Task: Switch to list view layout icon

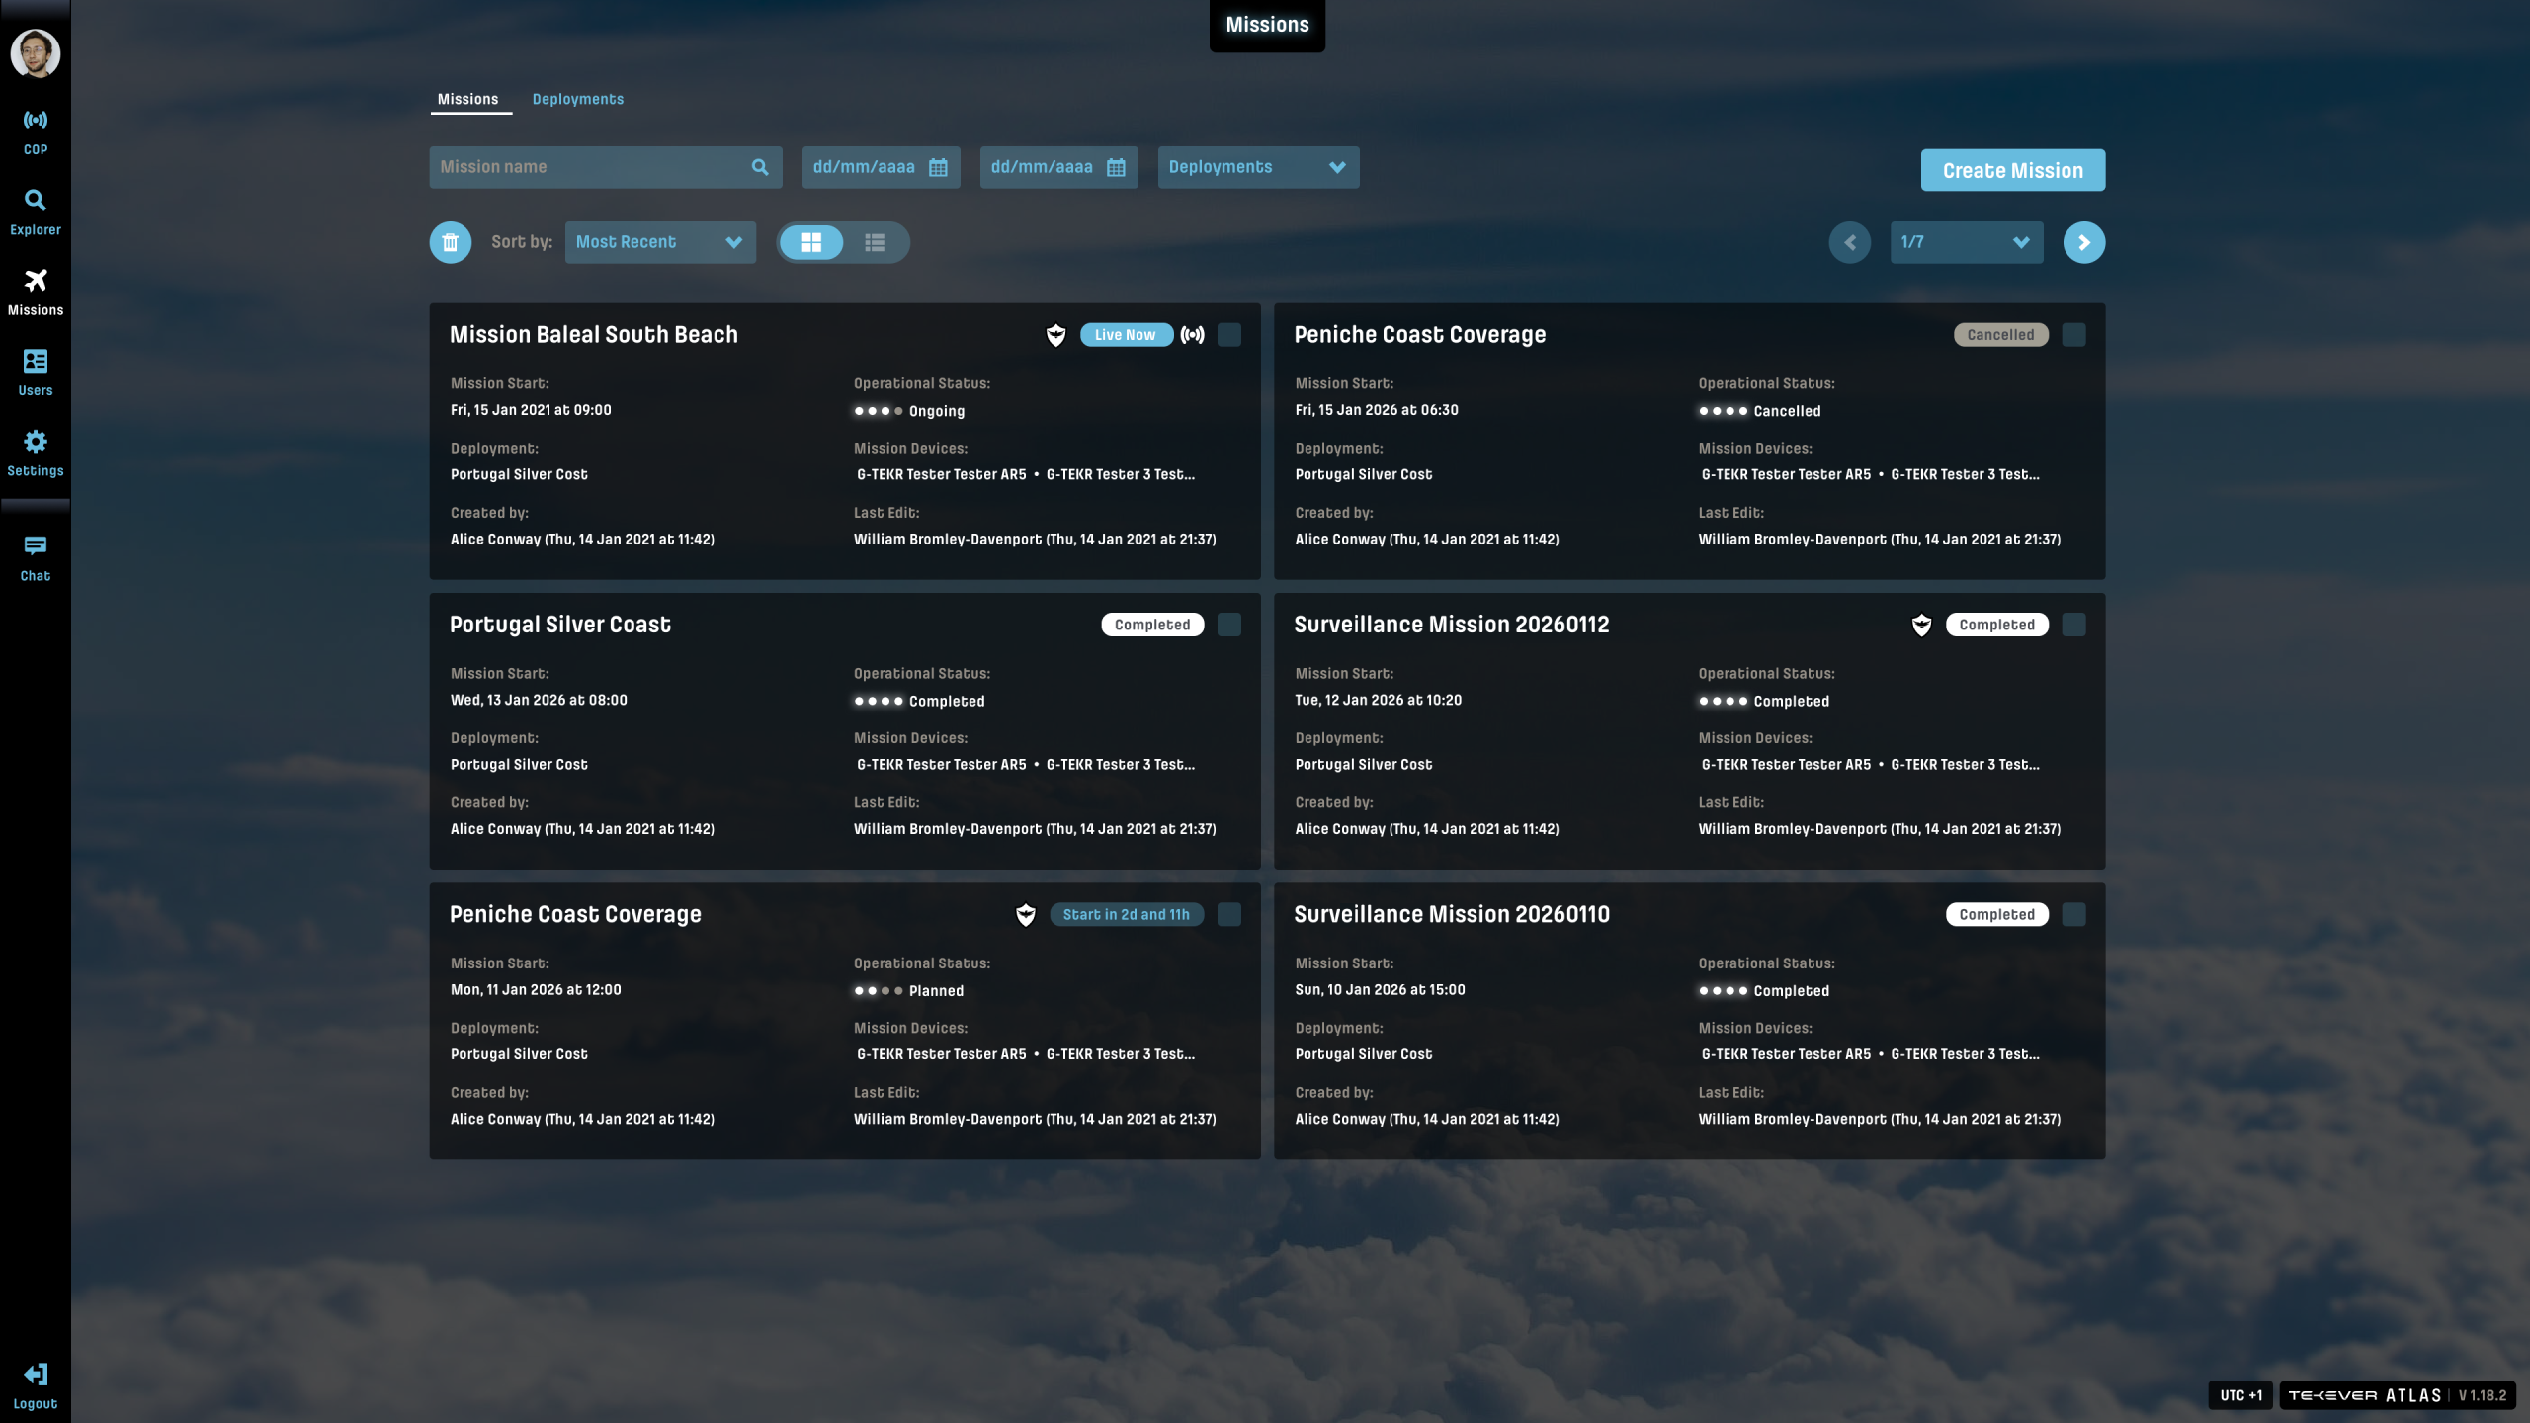Action: (x=875, y=242)
